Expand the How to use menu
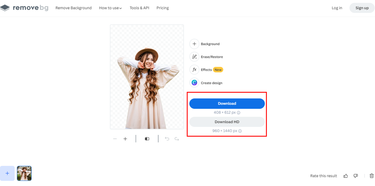Image resolution: width=375 pixels, height=186 pixels. tap(110, 8)
